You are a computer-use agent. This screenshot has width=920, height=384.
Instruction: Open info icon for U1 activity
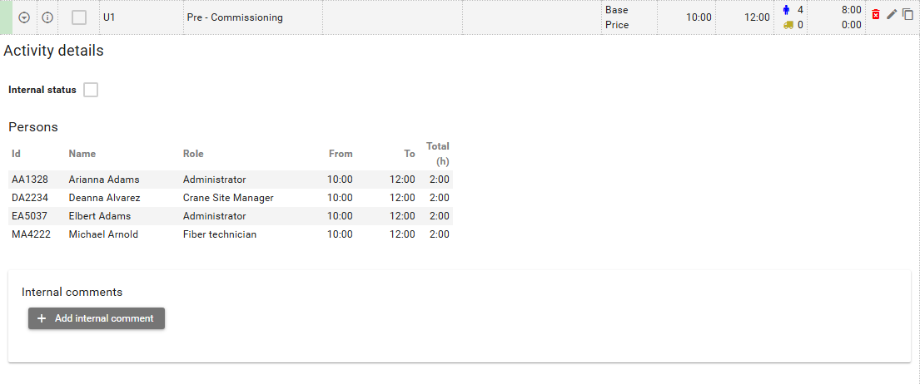tap(47, 17)
